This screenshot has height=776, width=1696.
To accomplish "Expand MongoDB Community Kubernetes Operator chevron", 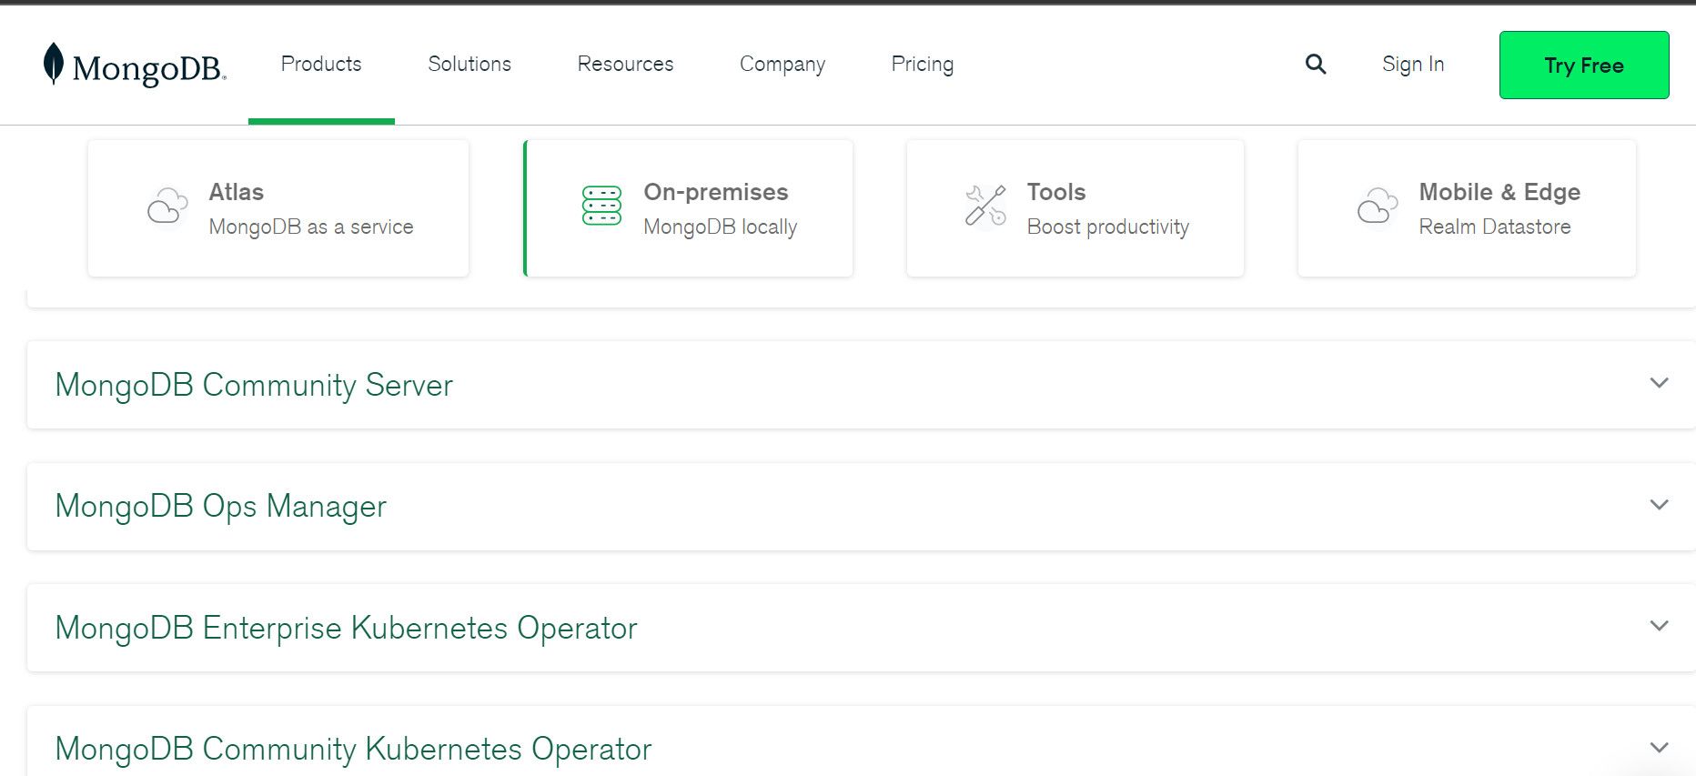I will point(1660,748).
